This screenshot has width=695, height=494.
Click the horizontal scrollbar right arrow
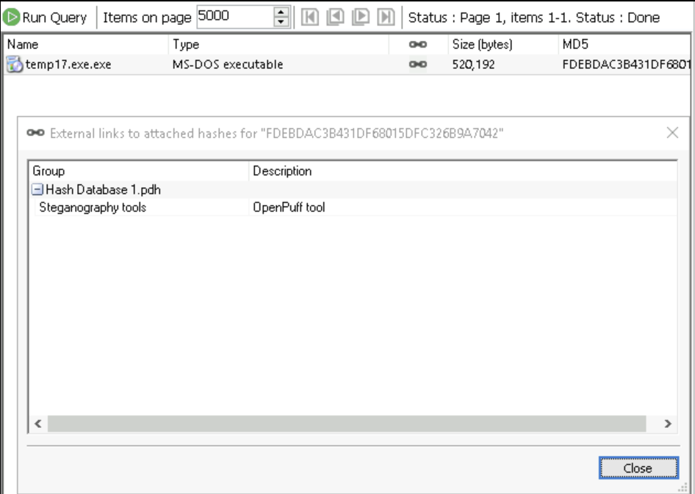pos(668,424)
